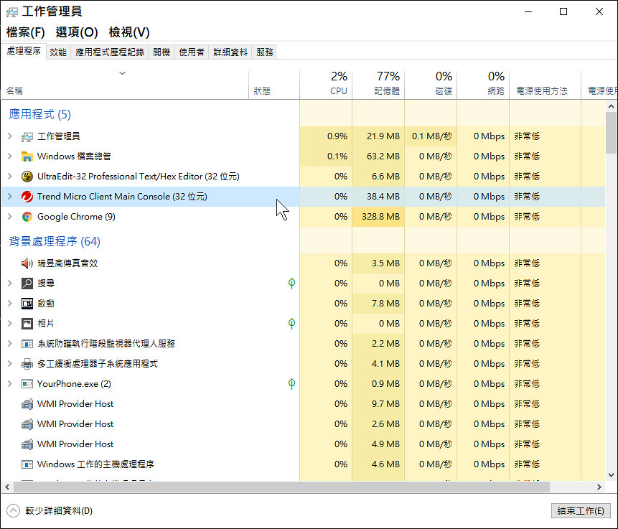Viewport: 618px width, 529px height.
Task: Click the Windows 檔案總管 folder icon
Action: pos(27,157)
